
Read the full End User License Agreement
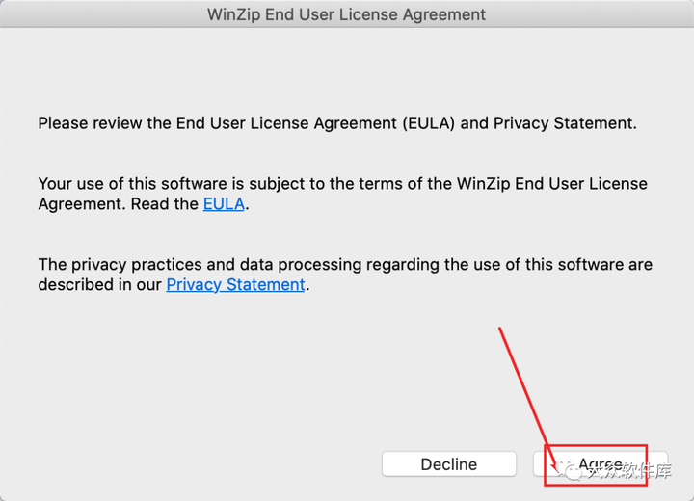tap(224, 204)
